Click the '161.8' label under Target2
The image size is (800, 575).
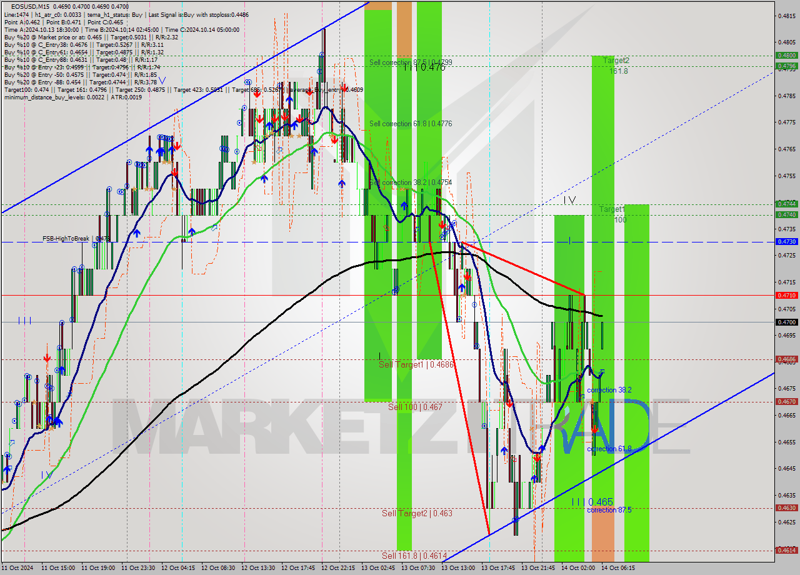(619, 71)
